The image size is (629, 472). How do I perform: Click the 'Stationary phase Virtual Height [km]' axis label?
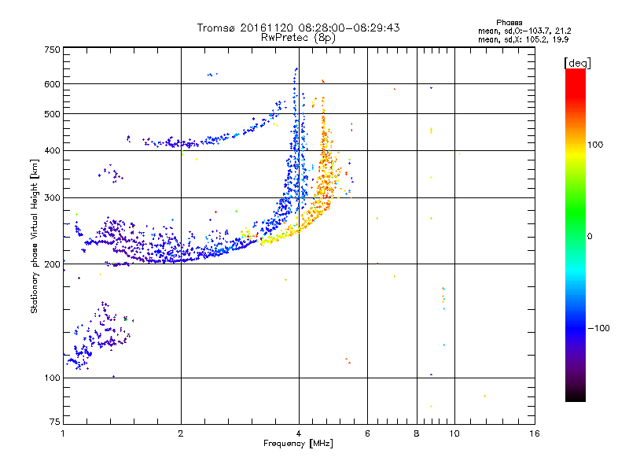(35, 237)
